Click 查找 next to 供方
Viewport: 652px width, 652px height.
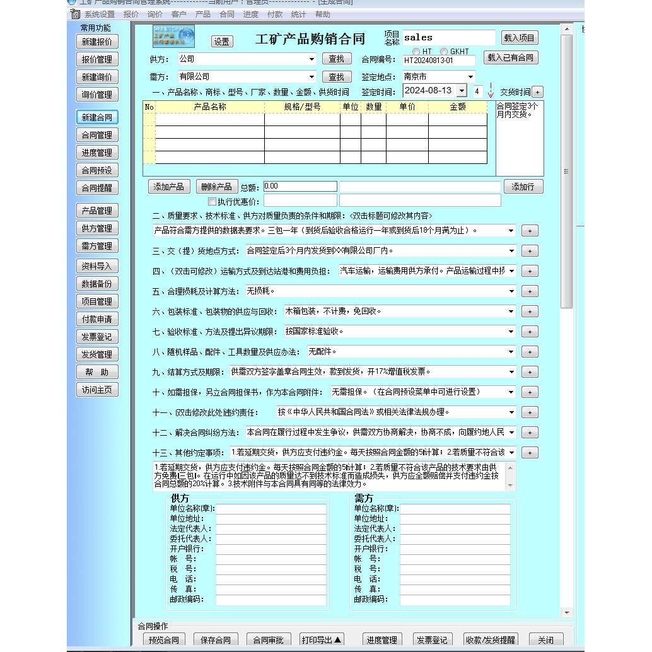click(x=336, y=59)
